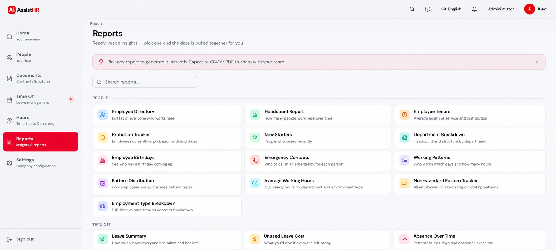
Task: Click the Average Working Hours clock icon
Action: pyautogui.click(x=255, y=183)
